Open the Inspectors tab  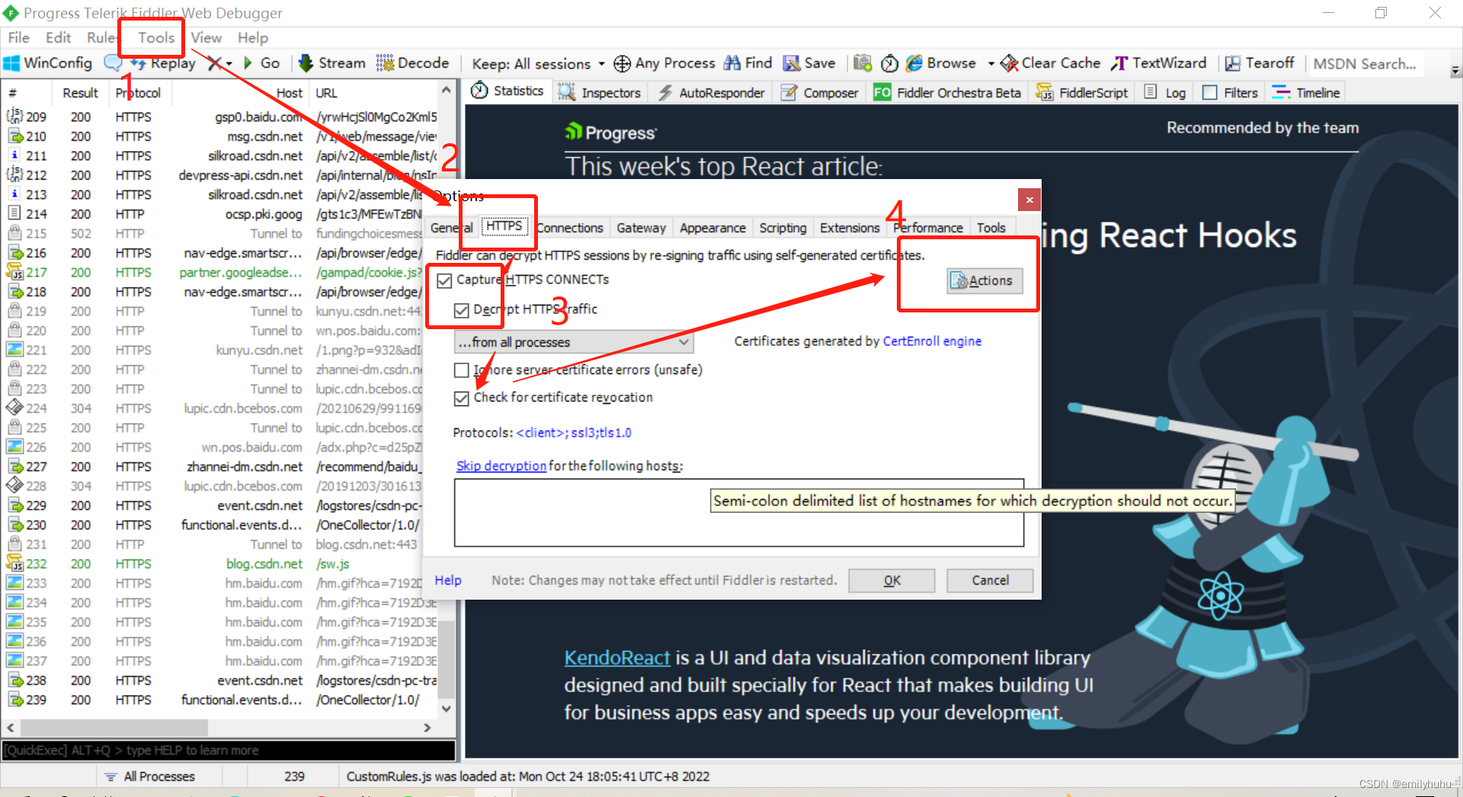tap(600, 92)
